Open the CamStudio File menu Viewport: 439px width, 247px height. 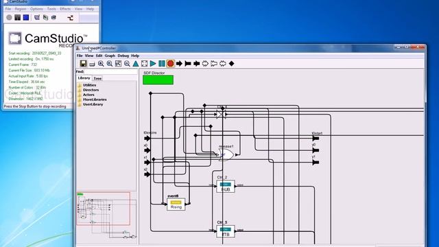[x=8, y=9]
